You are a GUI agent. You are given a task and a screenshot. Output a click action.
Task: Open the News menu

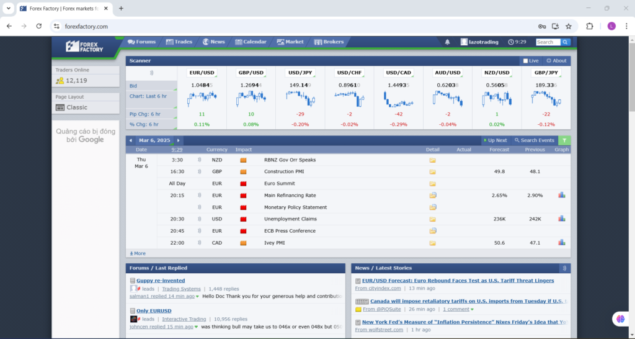click(x=214, y=42)
